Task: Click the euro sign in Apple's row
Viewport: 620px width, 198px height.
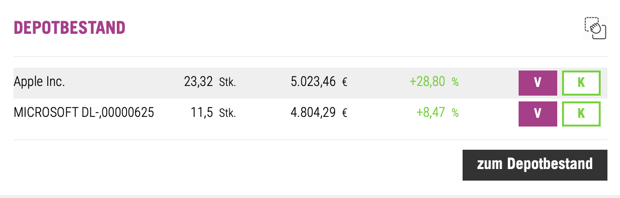Action: click(345, 83)
